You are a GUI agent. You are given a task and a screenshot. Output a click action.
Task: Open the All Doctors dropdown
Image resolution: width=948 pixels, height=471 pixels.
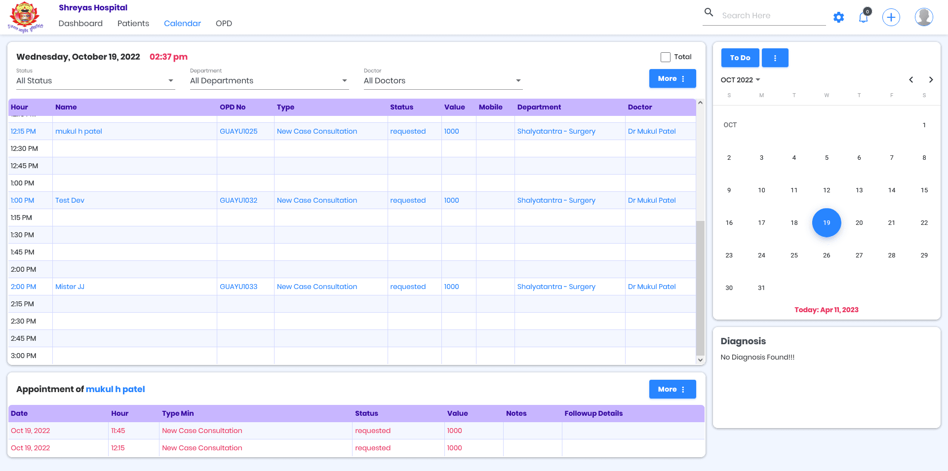coord(443,81)
